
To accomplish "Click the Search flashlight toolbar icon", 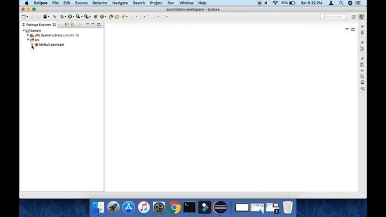I will tap(123, 17).
